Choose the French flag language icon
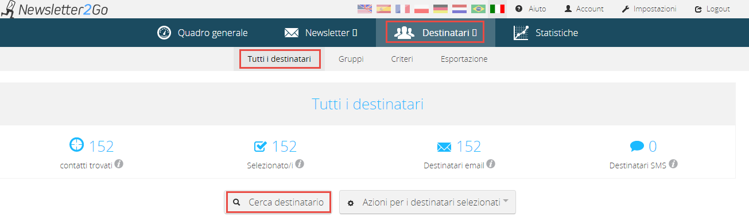 [x=402, y=9]
